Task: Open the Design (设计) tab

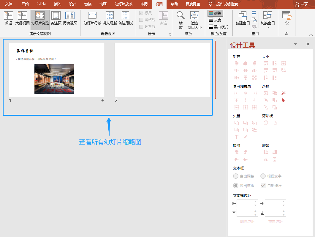Action: (72, 4)
